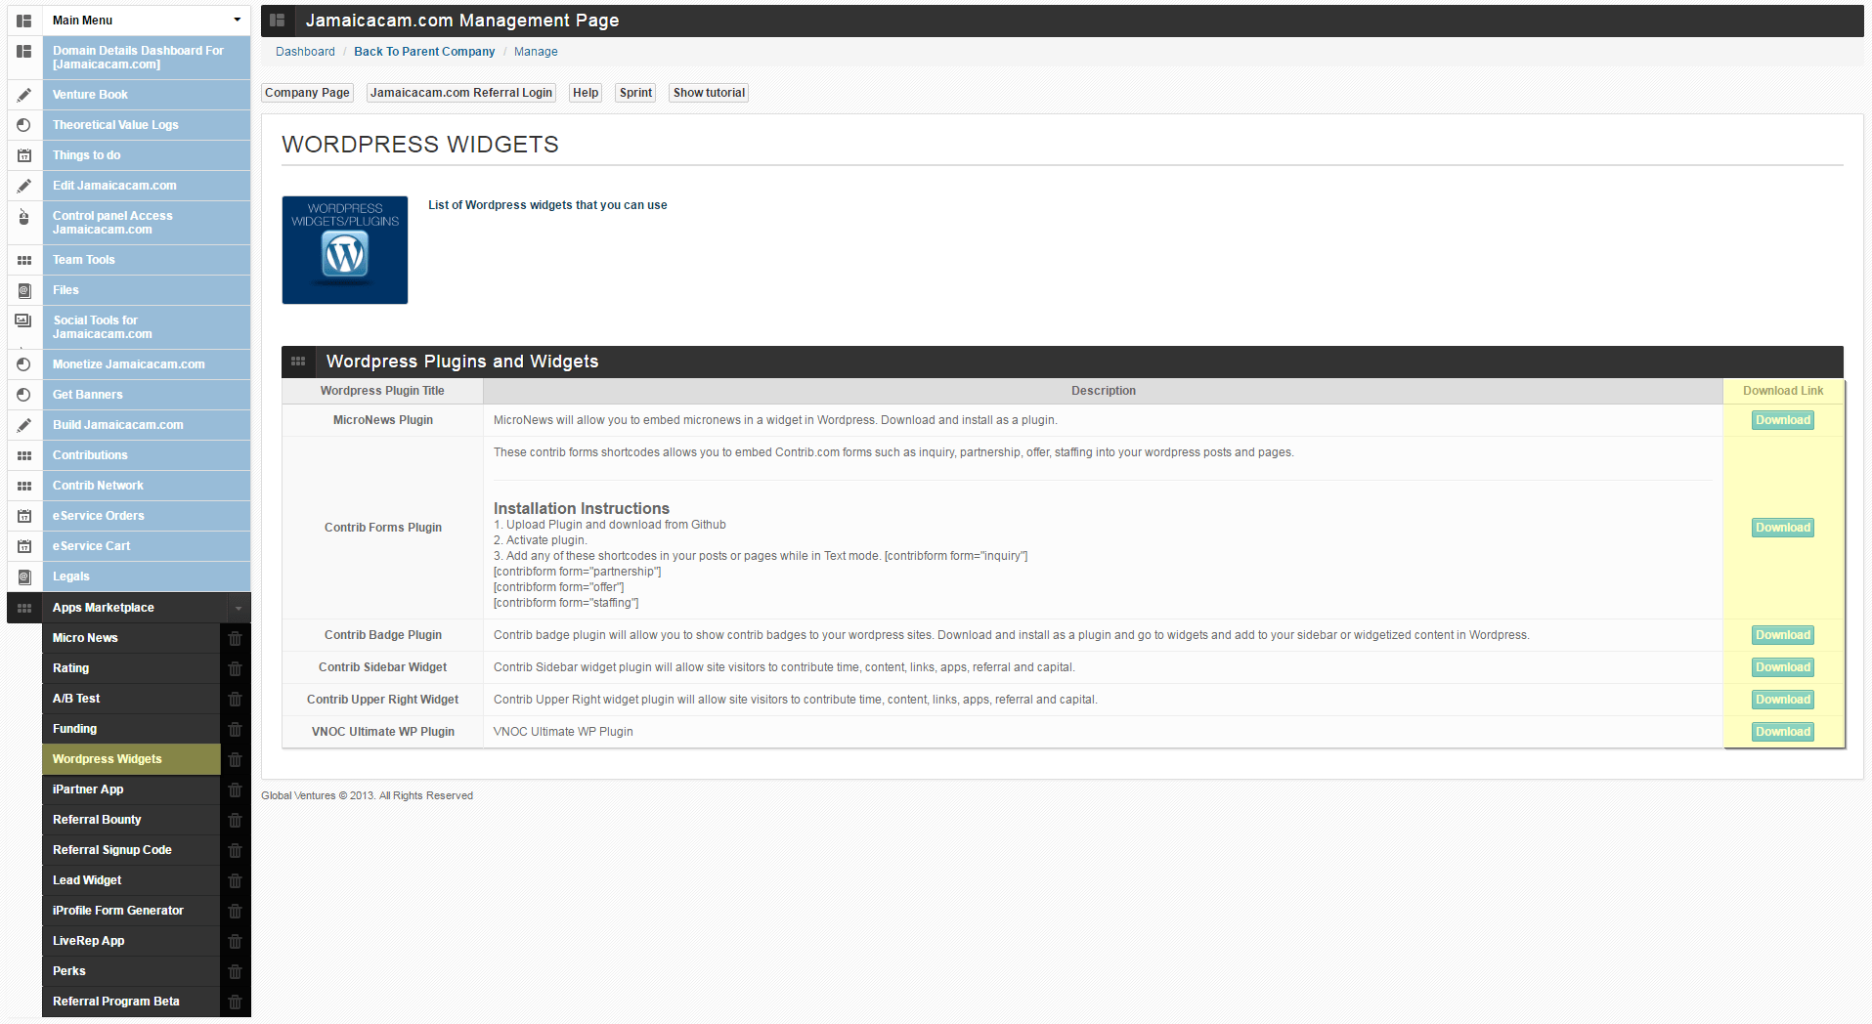Follow the Dashboard breadcrumb link
The width and height of the screenshot is (1872, 1024).
coord(305,52)
